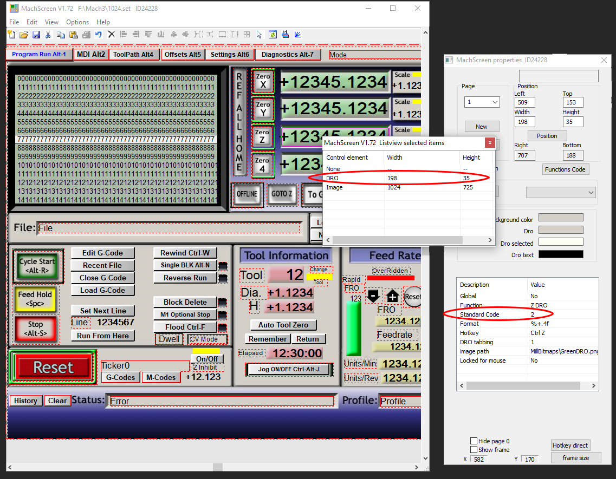Click the Paste clipboard icon
This screenshot has height=479, width=616.
point(74,35)
